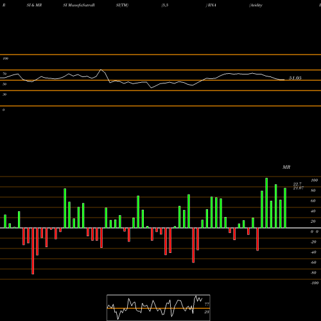Click the 23 label in mini chart

207,312
